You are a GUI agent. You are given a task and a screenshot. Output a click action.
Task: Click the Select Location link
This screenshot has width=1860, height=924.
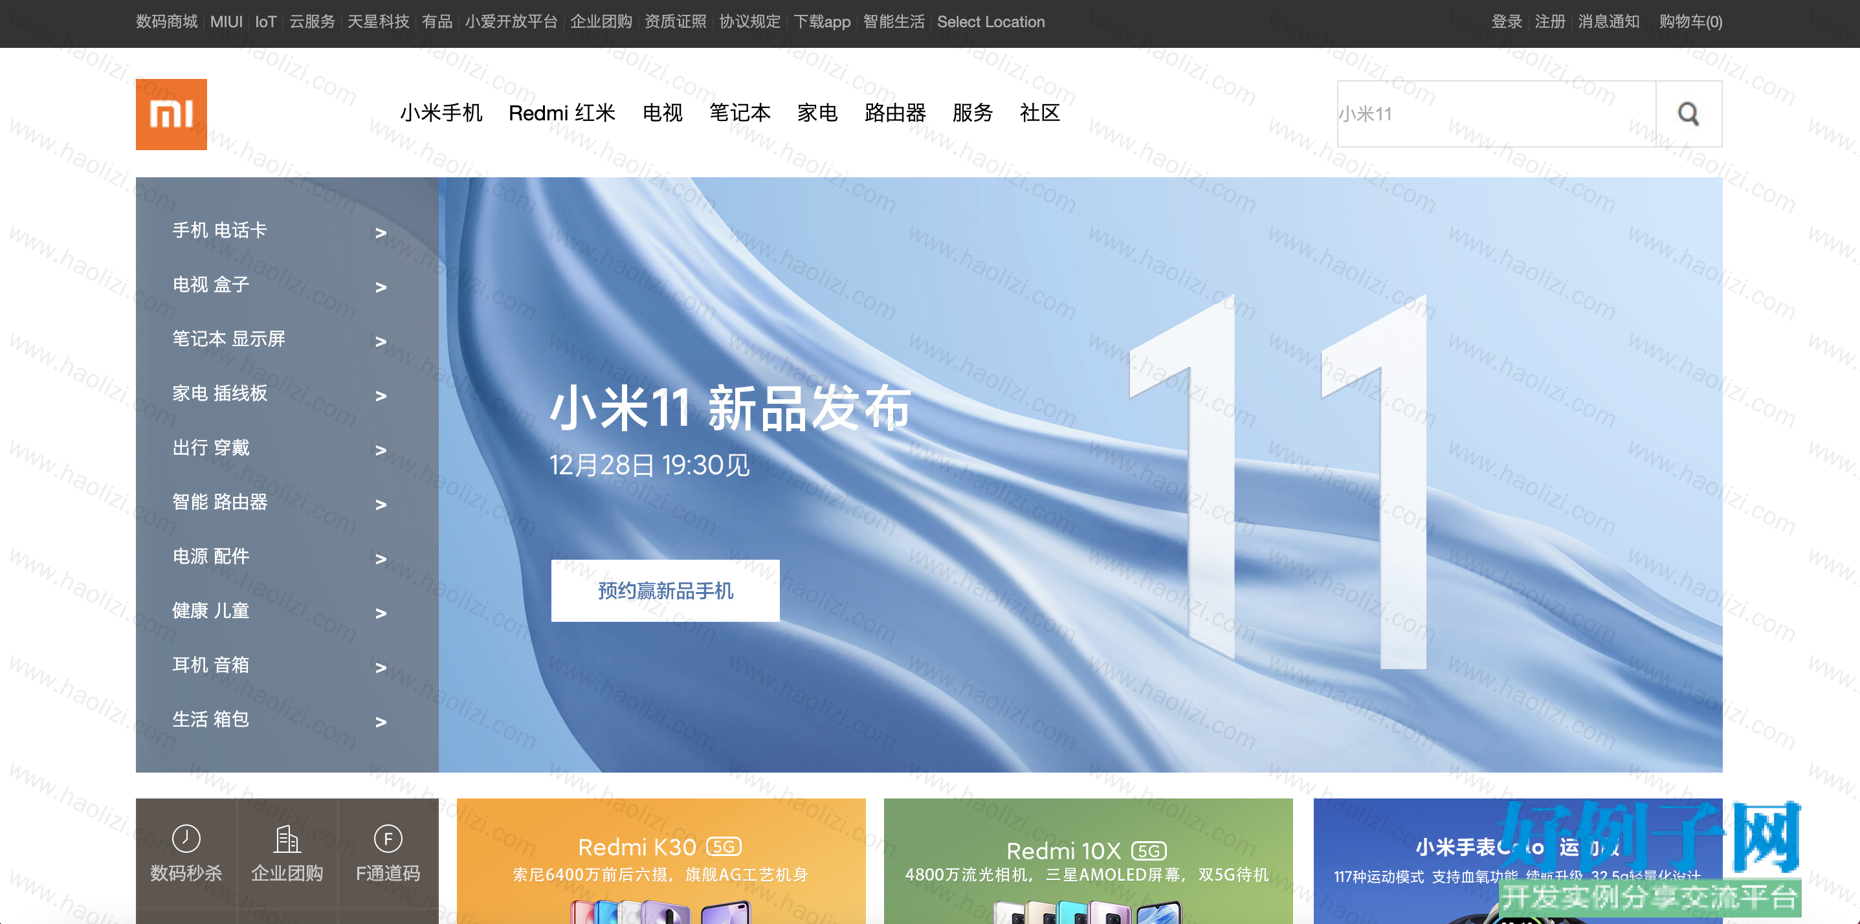coord(991,21)
